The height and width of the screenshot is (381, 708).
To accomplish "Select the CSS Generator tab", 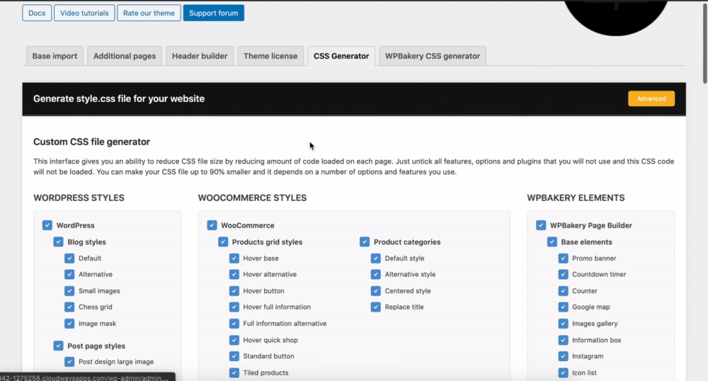I will 341,56.
